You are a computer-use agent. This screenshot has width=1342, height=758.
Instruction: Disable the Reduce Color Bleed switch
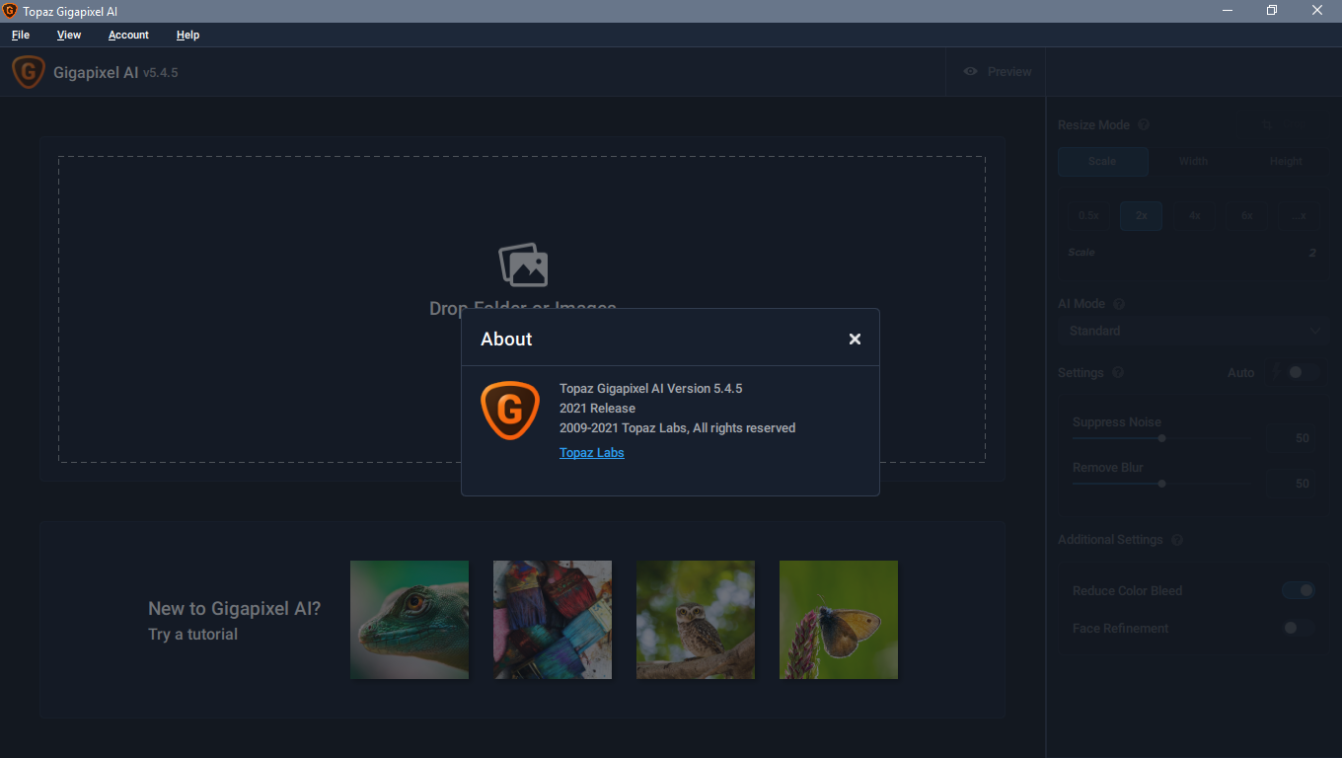click(x=1299, y=590)
